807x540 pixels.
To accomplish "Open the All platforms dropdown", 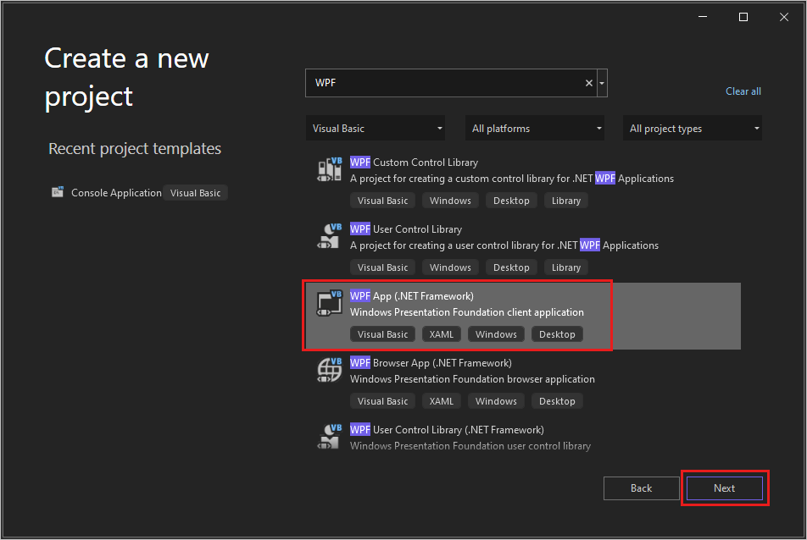I will click(x=534, y=128).
